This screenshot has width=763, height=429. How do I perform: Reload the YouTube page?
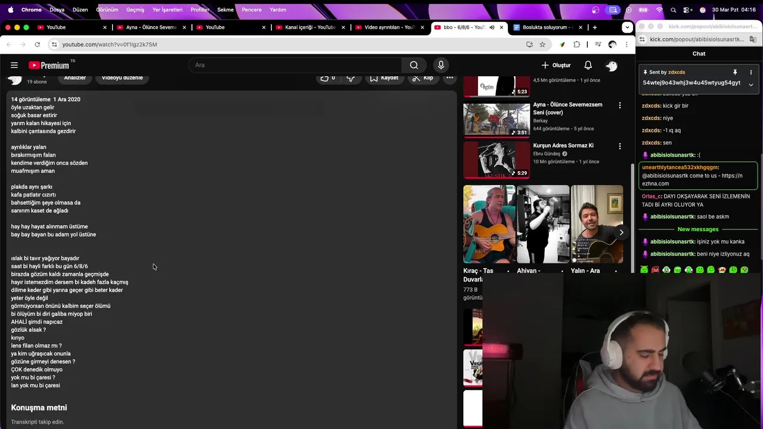(37, 44)
